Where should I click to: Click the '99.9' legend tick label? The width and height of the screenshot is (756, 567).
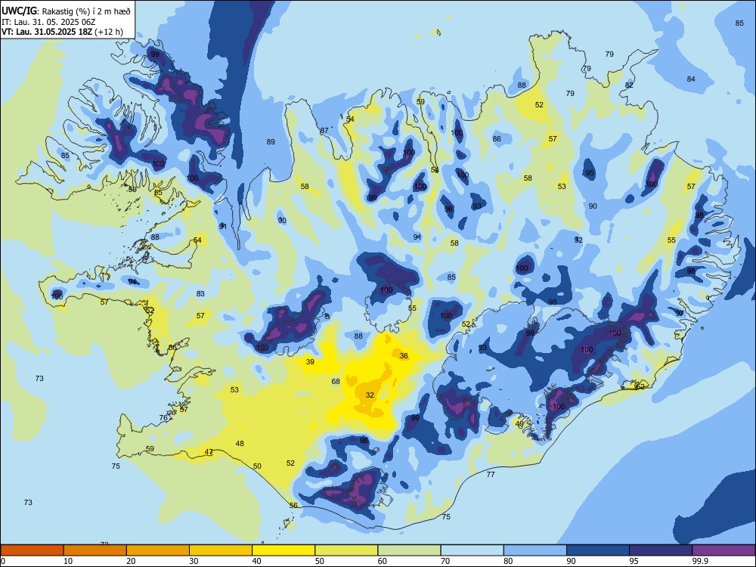701,561
